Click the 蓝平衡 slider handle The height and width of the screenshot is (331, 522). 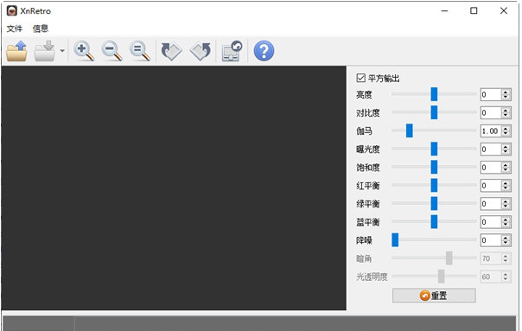coord(434,222)
